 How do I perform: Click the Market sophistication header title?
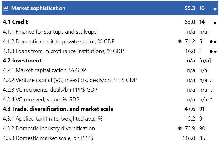point(38,8)
